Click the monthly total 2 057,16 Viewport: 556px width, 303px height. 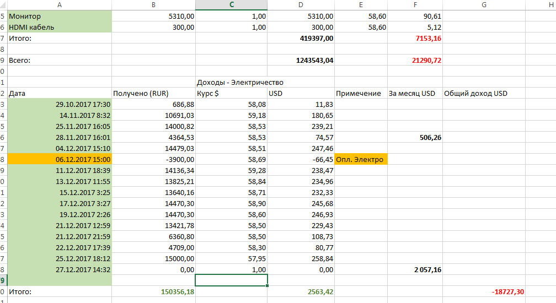pos(427,270)
